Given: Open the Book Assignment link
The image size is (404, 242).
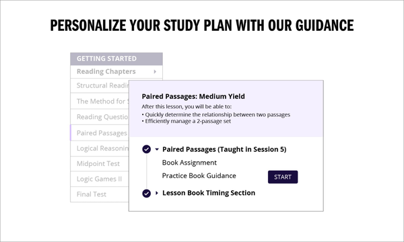Looking at the screenshot, I should pos(189,163).
